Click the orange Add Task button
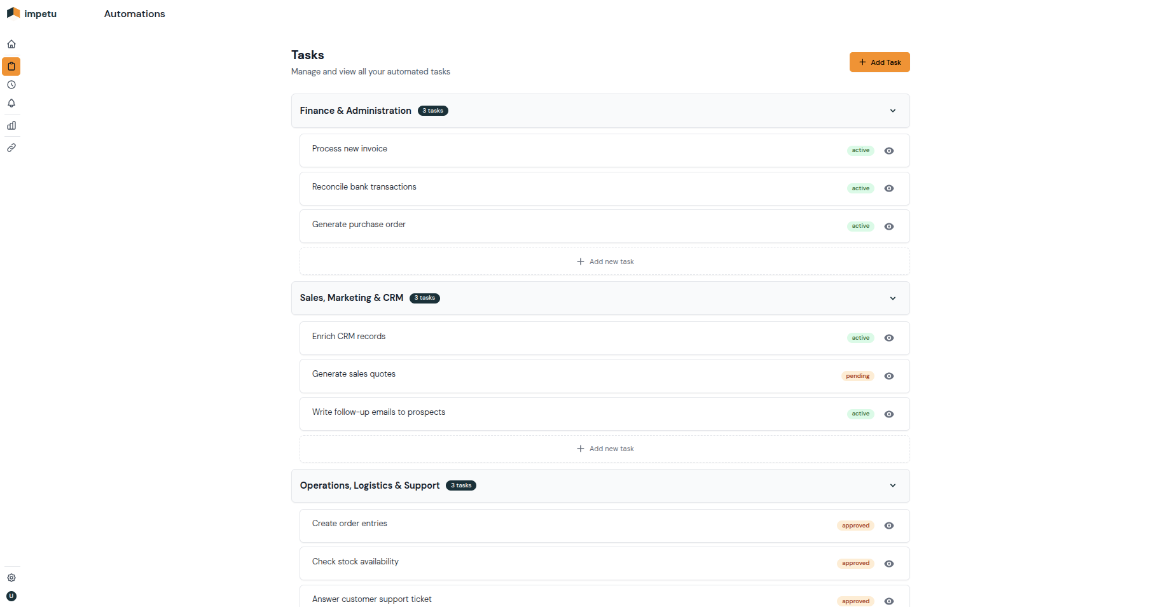Screen dimensions: 1174x607 tap(880, 62)
